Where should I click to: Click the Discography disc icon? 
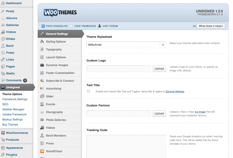(x=42, y=112)
